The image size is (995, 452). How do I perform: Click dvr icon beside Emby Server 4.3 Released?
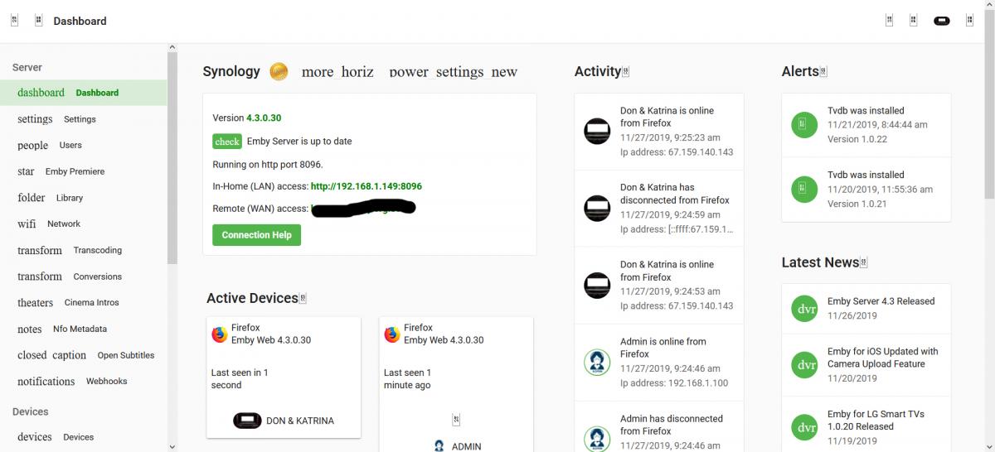pos(804,309)
